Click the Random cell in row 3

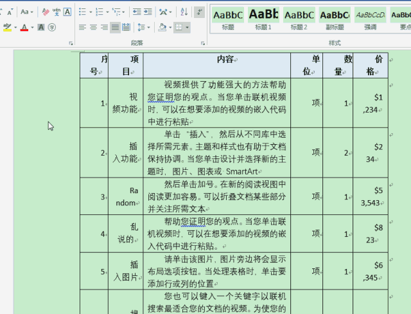click(x=126, y=196)
